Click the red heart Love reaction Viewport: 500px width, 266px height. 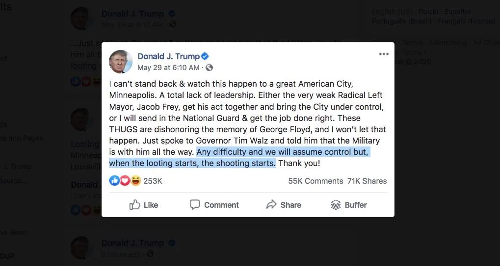pos(125,181)
